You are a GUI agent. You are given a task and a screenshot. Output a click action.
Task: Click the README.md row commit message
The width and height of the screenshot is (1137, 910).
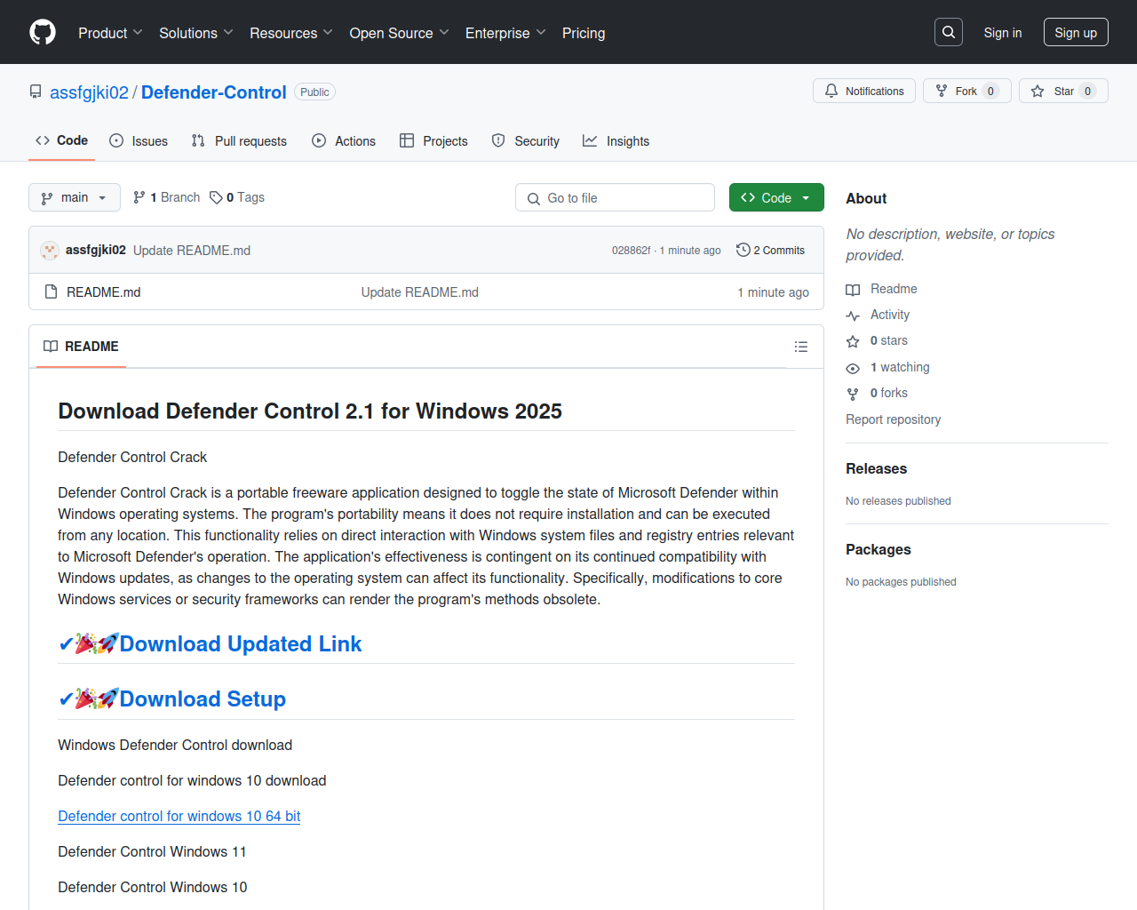419,292
